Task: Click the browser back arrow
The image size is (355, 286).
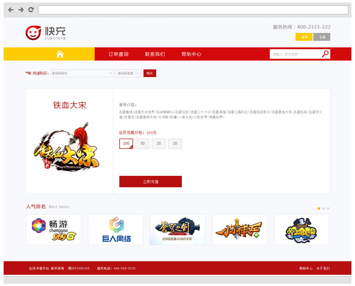Action: coord(11,10)
